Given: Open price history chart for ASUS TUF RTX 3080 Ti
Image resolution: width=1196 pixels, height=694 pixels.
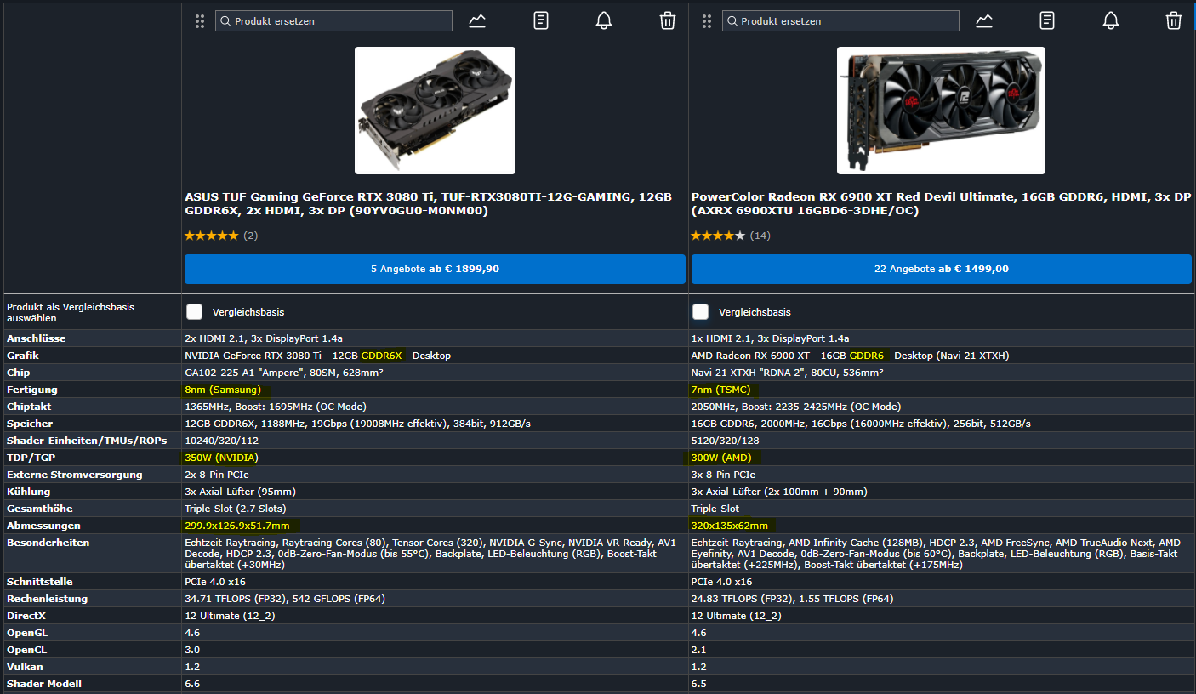Looking at the screenshot, I should pyautogui.click(x=477, y=20).
